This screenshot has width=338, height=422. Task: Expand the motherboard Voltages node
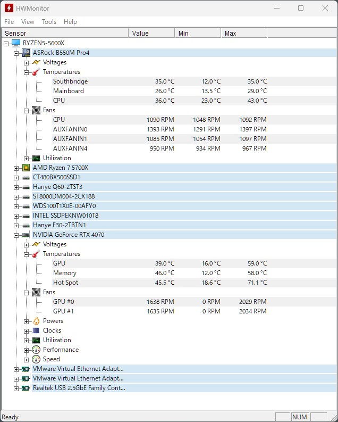(x=26, y=63)
